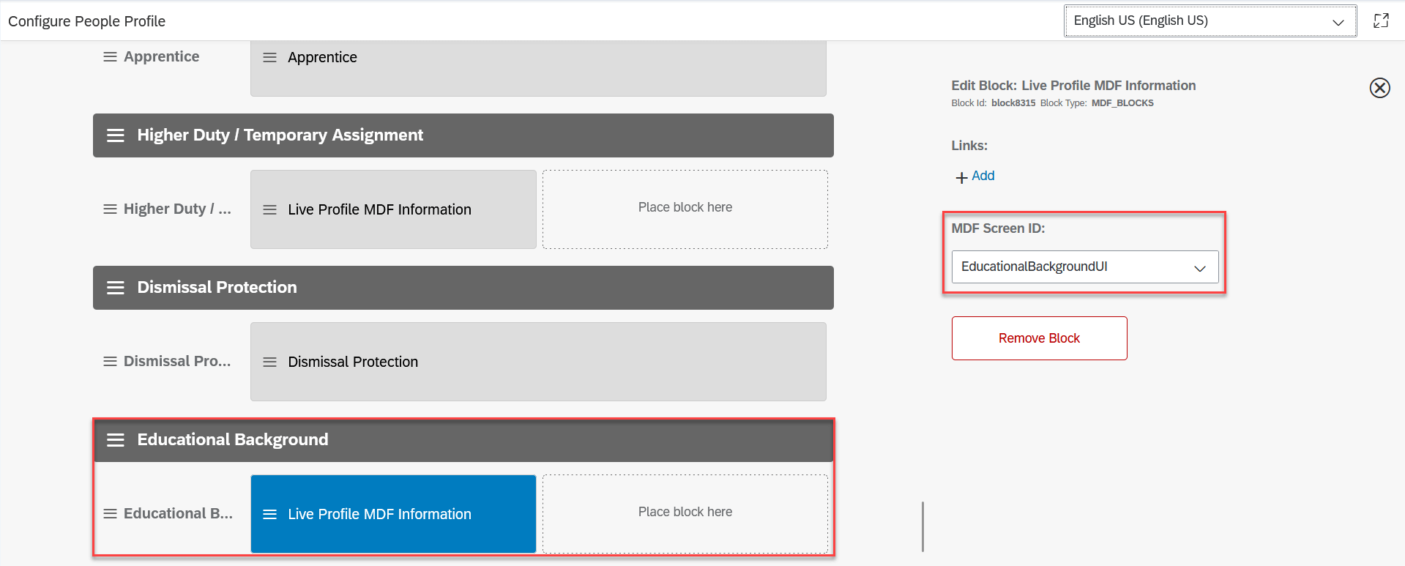Select the Higher Duty Live Profile MDF block
This screenshot has width=1405, height=566.
(393, 209)
